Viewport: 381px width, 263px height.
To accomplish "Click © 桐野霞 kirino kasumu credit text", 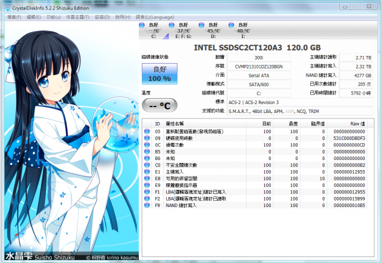I will (112, 258).
